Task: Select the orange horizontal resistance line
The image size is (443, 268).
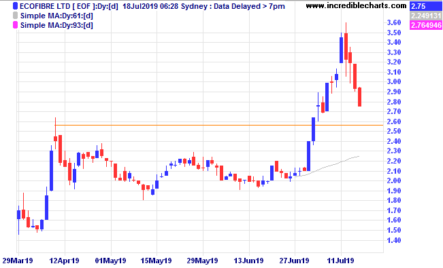Action: 219,125
